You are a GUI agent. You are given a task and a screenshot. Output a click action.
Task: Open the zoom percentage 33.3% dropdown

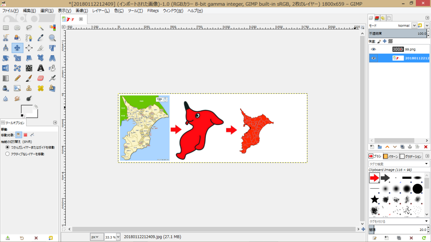coord(118,237)
